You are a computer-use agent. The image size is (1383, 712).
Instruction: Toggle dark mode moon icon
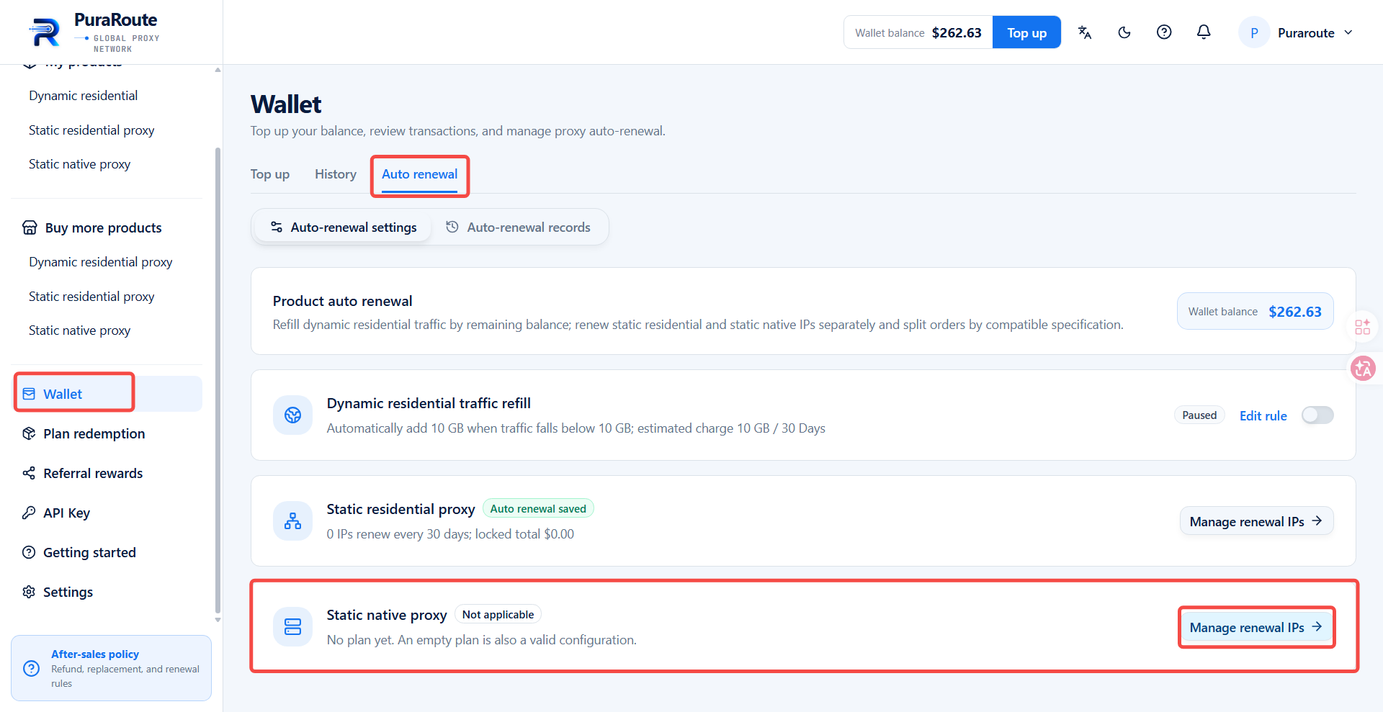1124,32
